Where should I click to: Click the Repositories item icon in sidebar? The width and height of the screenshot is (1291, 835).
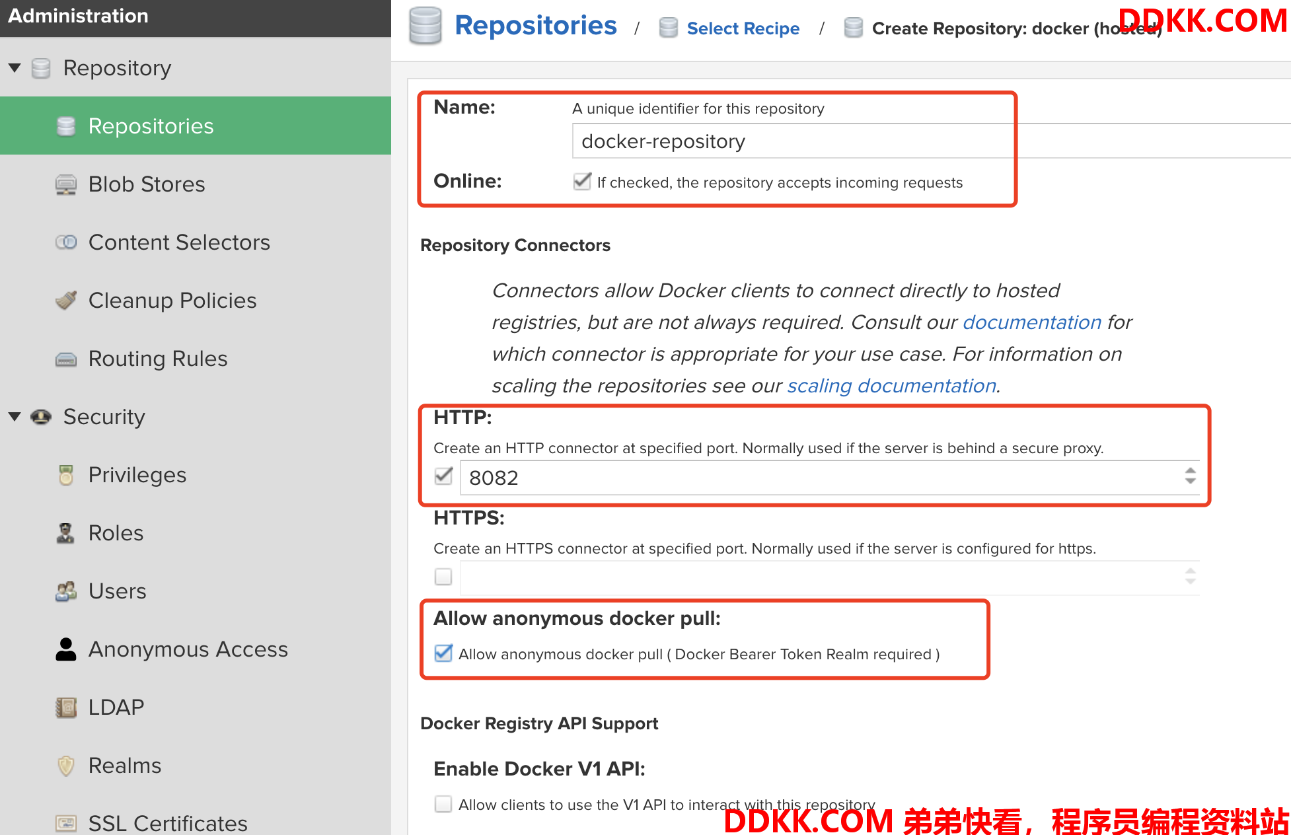click(x=66, y=126)
